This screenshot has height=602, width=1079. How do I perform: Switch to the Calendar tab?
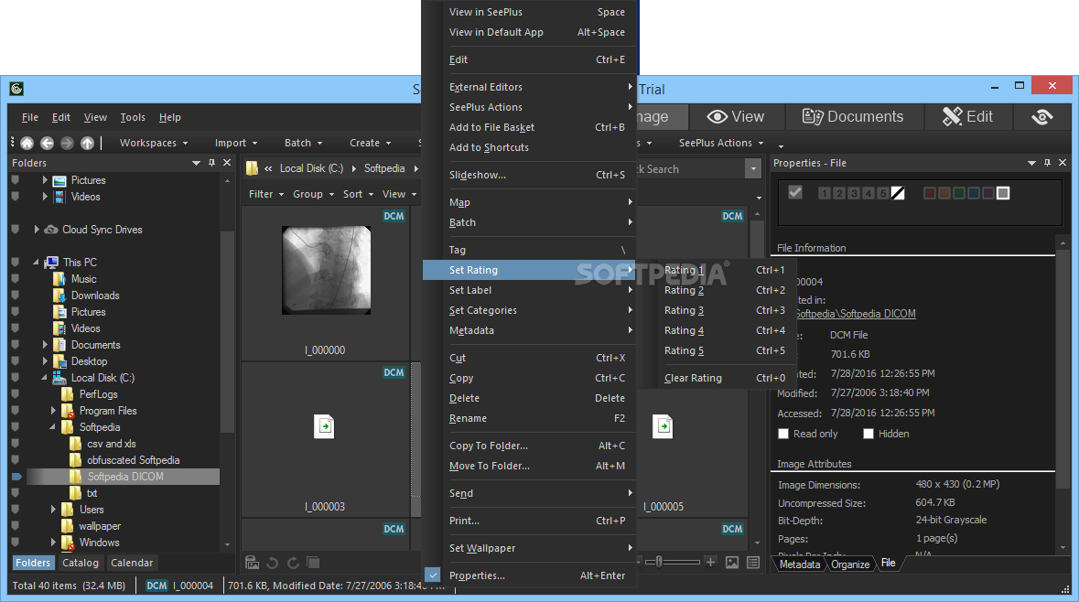(132, 563)
